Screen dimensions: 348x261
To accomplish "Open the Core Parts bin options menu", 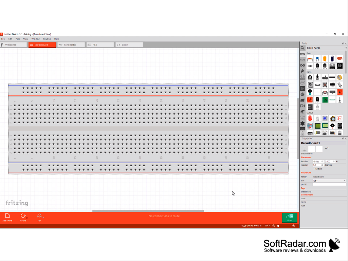I will [345, 48].
